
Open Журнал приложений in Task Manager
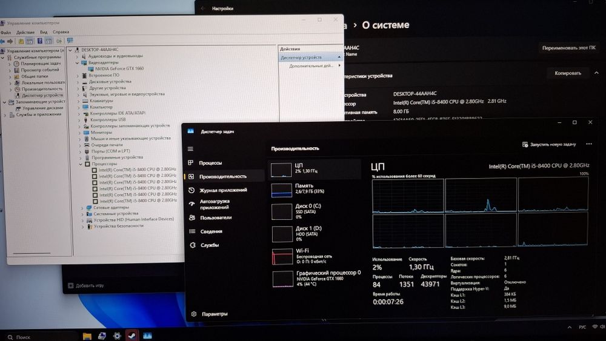(224, 190)
